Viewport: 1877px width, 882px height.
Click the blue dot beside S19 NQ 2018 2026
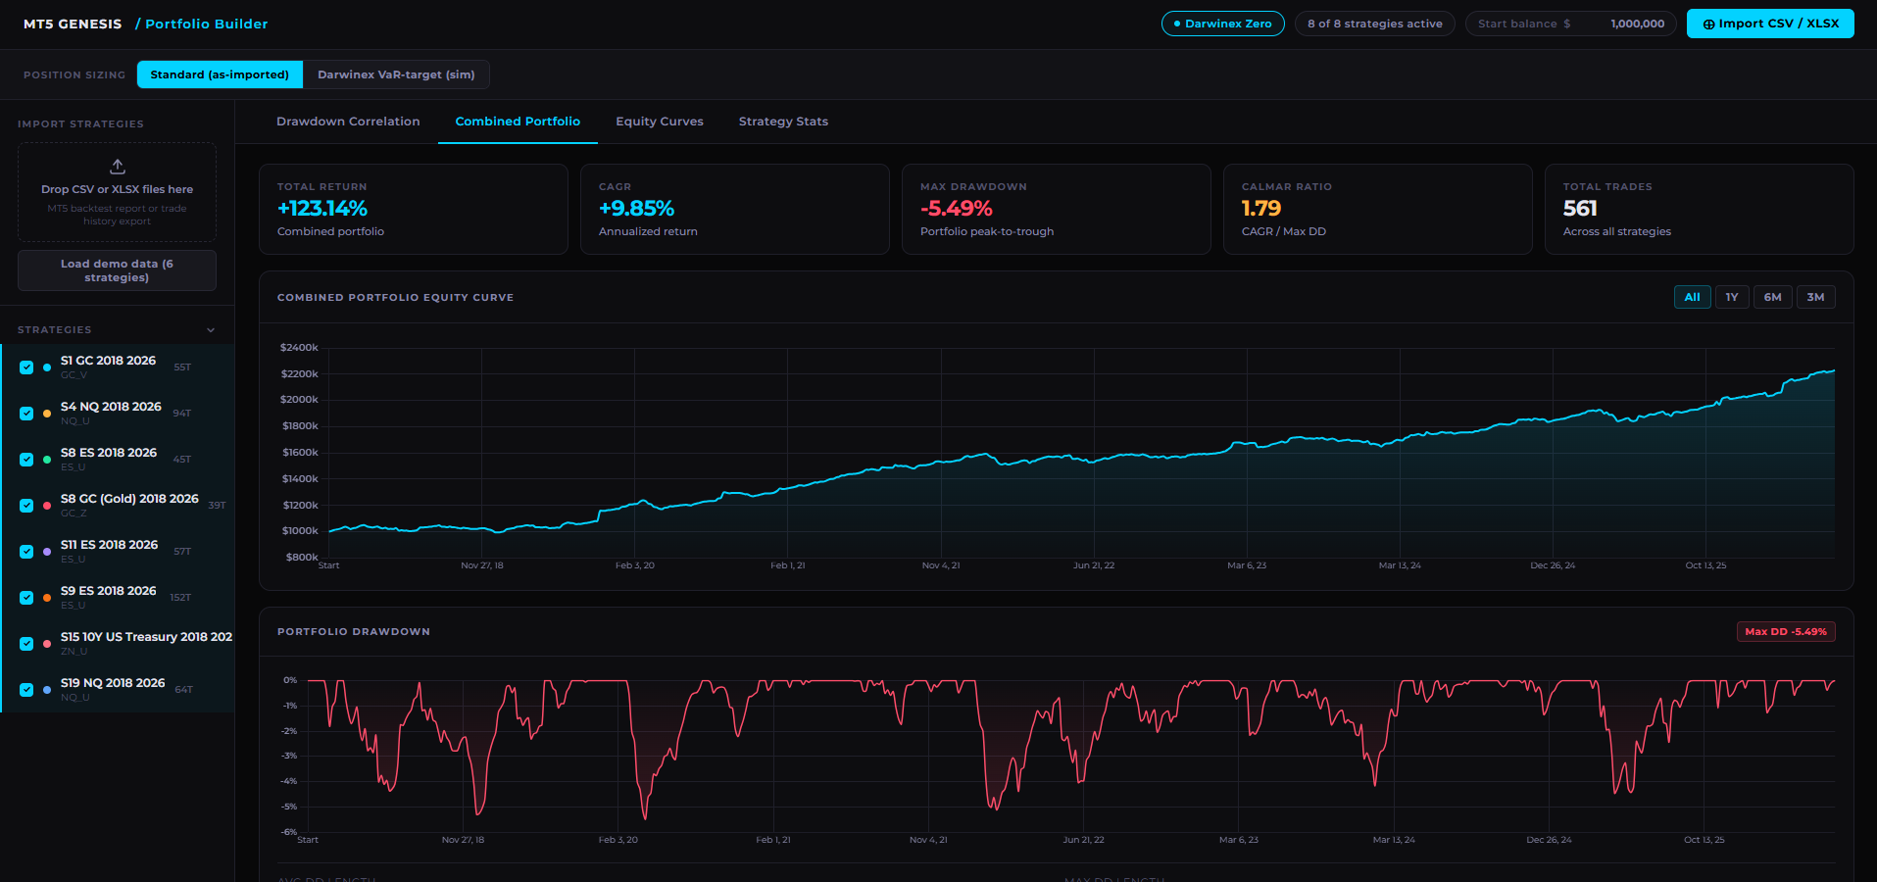click(x=47, y=690)
